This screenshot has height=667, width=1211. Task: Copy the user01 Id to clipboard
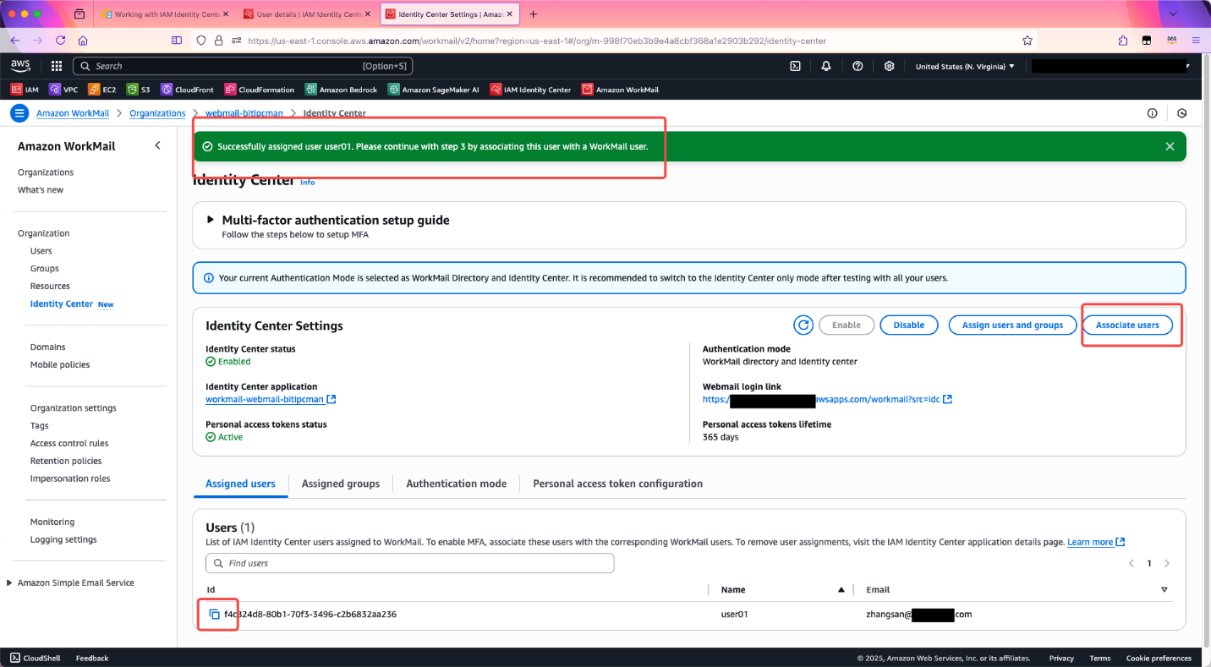click(x=215, y=615)
